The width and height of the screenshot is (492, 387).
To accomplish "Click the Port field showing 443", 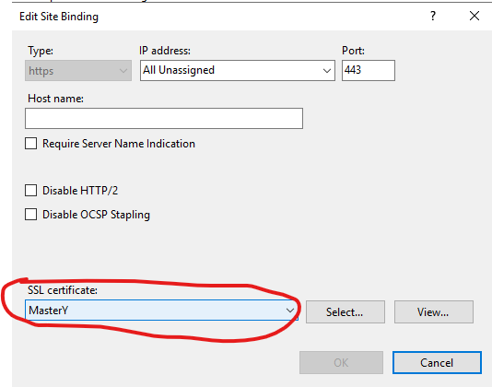I will [369, 70].
